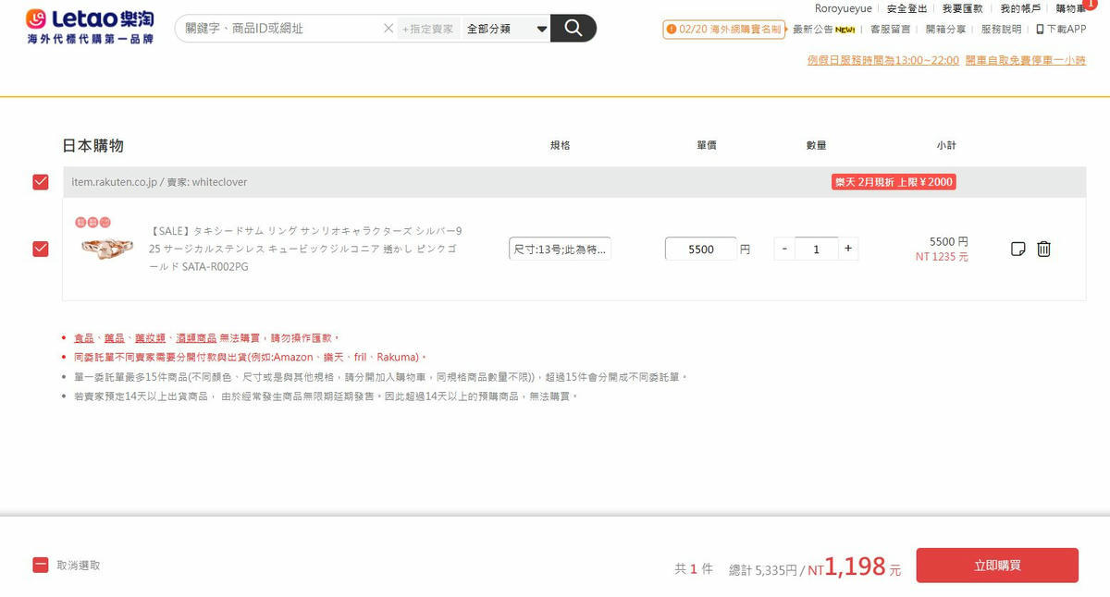Click the 總計 5,335円 total text
The width and height of the screenshot is (1110, 597).
point(763,570)
